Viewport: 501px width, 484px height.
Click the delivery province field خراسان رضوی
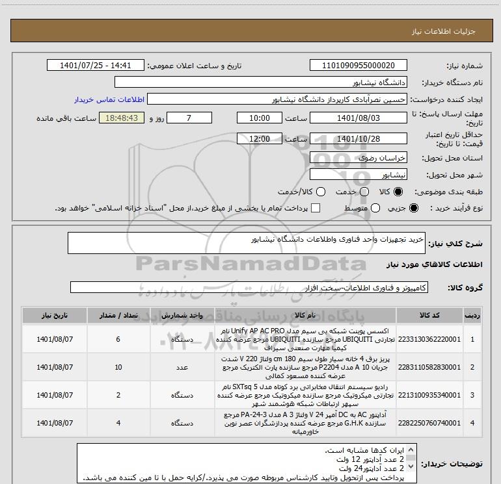[358, 158]
